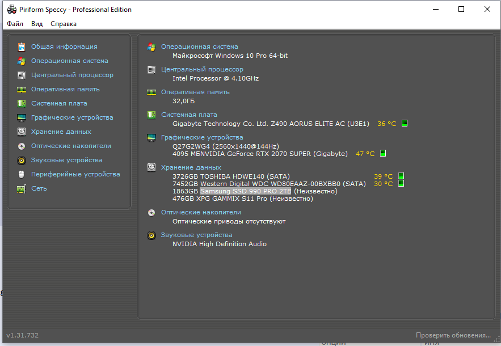Click Графические устройства heading in summary panel
Screen dimensions: 501x346
202,137
